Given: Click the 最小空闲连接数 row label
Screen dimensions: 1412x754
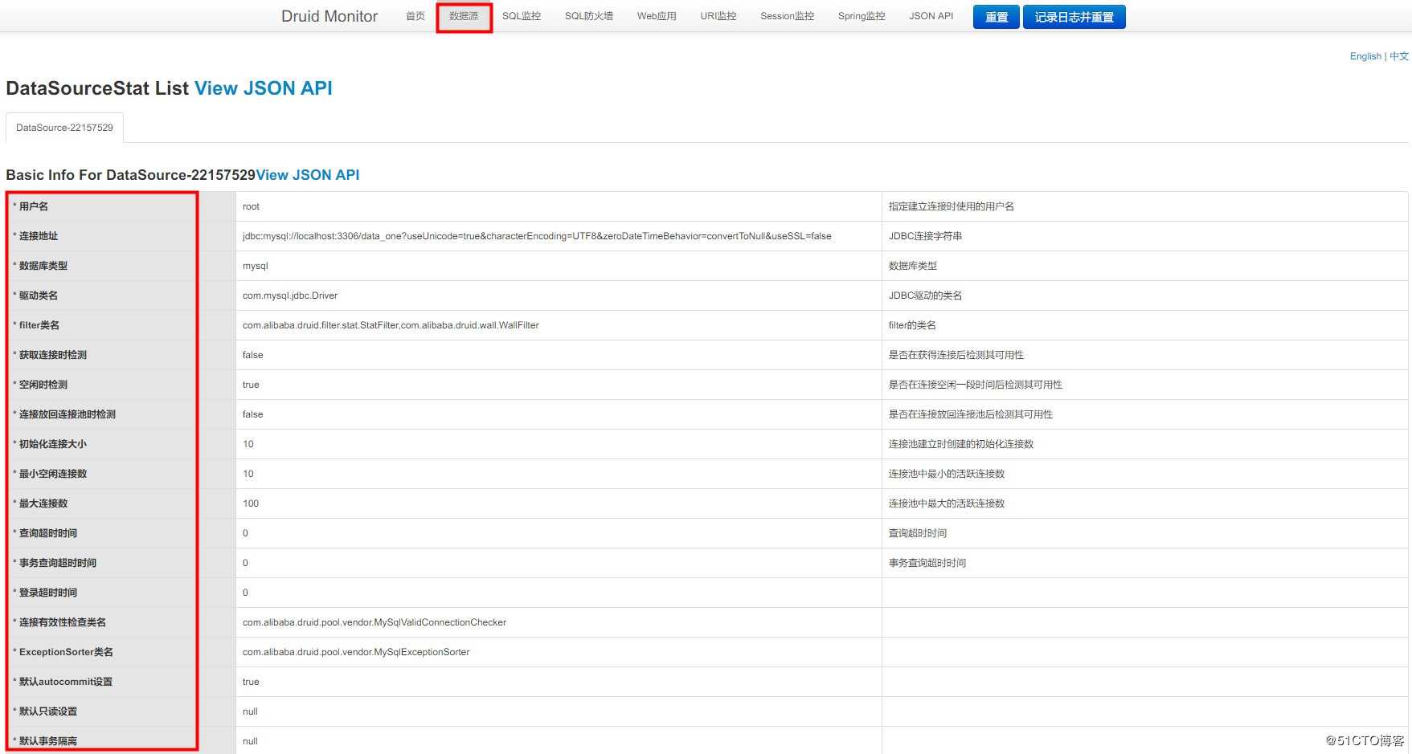Looking at the screenshot, I should (x=52, y=474).
